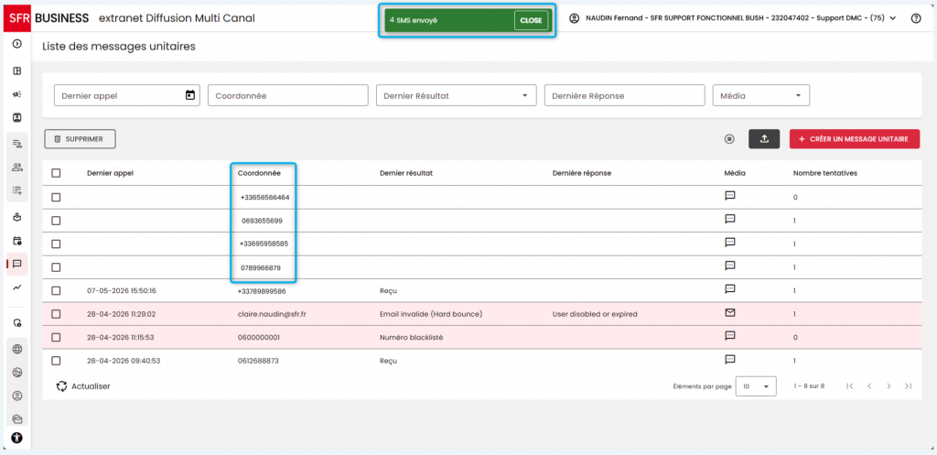
Task: Click the dark upload import button
Action: tap(764, 139)
